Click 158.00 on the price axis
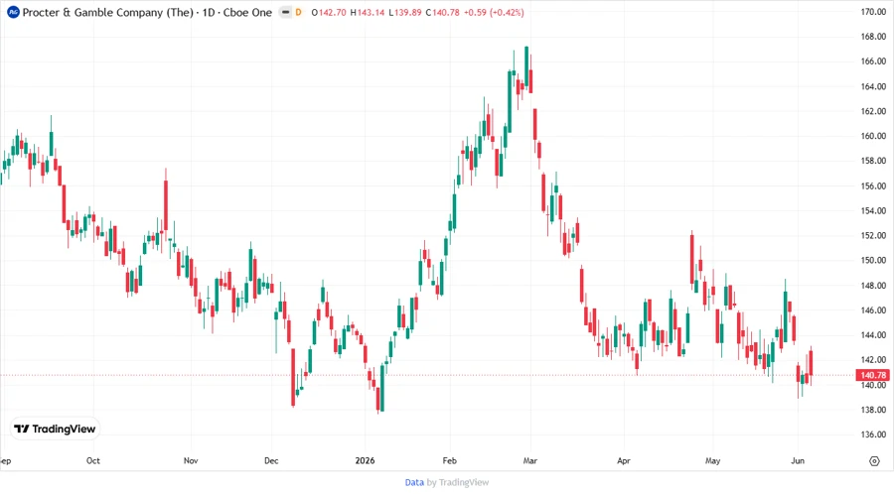This screenshot has height=494, width=894. (x=873, y=161)
